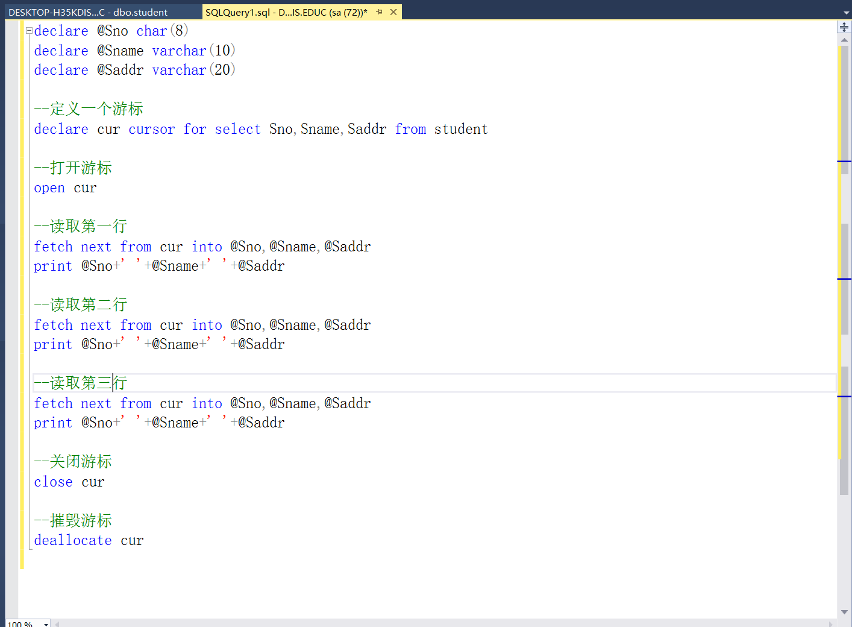Click the 'open cur' statement
The image size is (852, 627).
65,188
